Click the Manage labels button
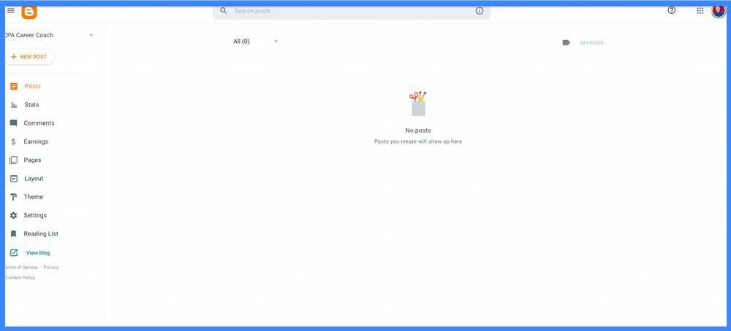 pos(592,42)
